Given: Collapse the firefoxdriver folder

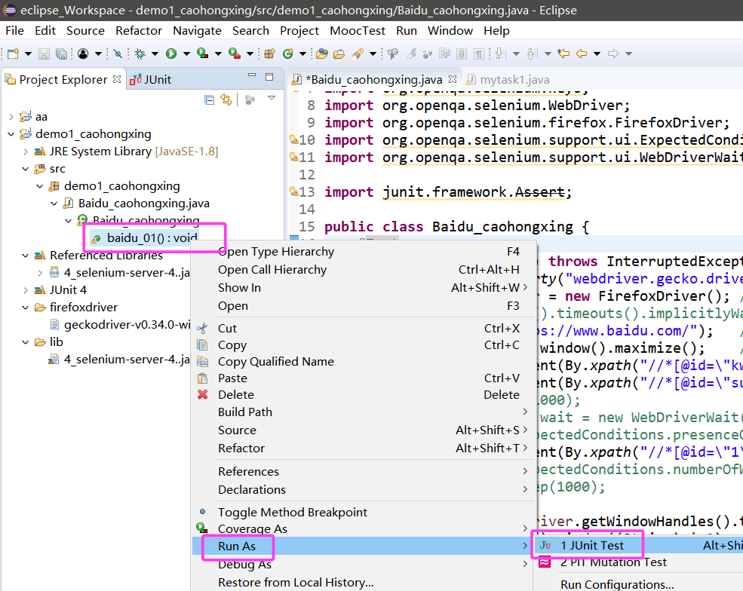Looking at the screenshot, I should coord(26,308).
